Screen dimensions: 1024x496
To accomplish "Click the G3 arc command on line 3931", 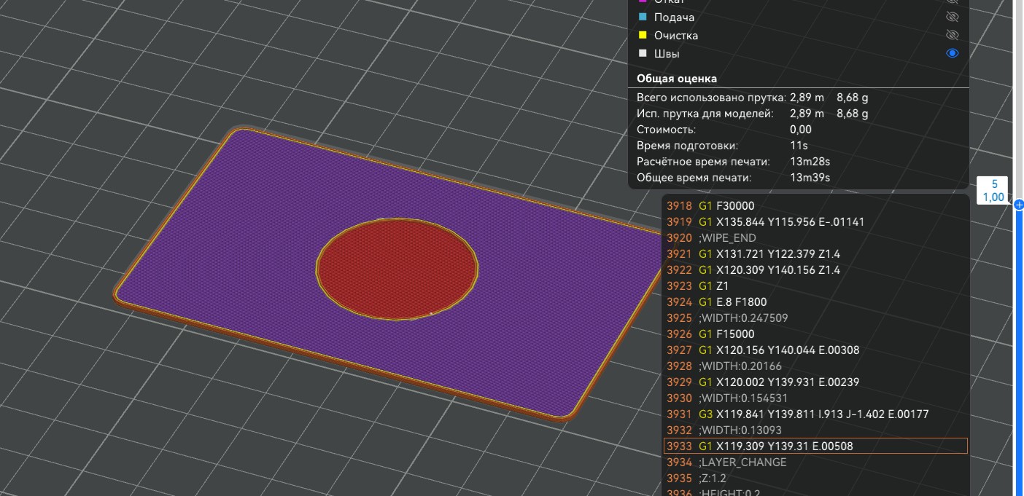I will coord(705,414).
